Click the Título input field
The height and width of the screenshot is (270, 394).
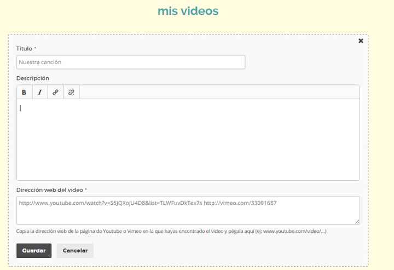tap(131, 62)
